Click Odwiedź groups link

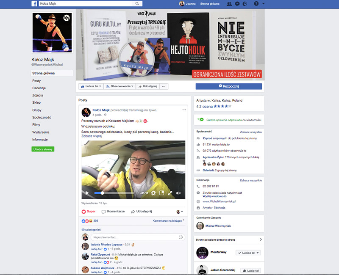(208, 170)
